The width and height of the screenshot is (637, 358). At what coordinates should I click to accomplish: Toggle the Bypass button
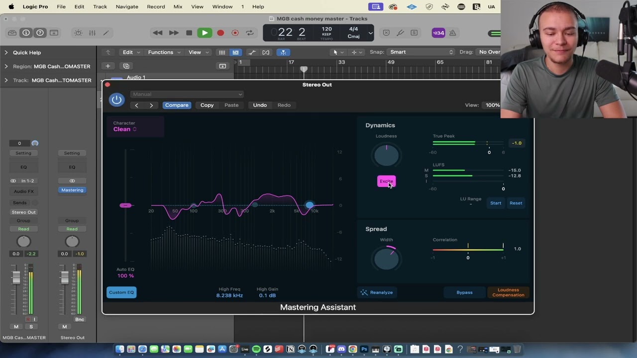464,292
